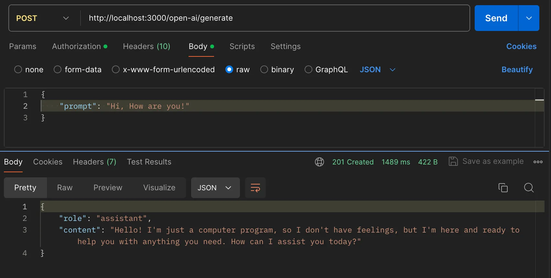This screenshot has height=278, width=551.
Task: Open the response JSON format dropdown
Action: point(215,188)
